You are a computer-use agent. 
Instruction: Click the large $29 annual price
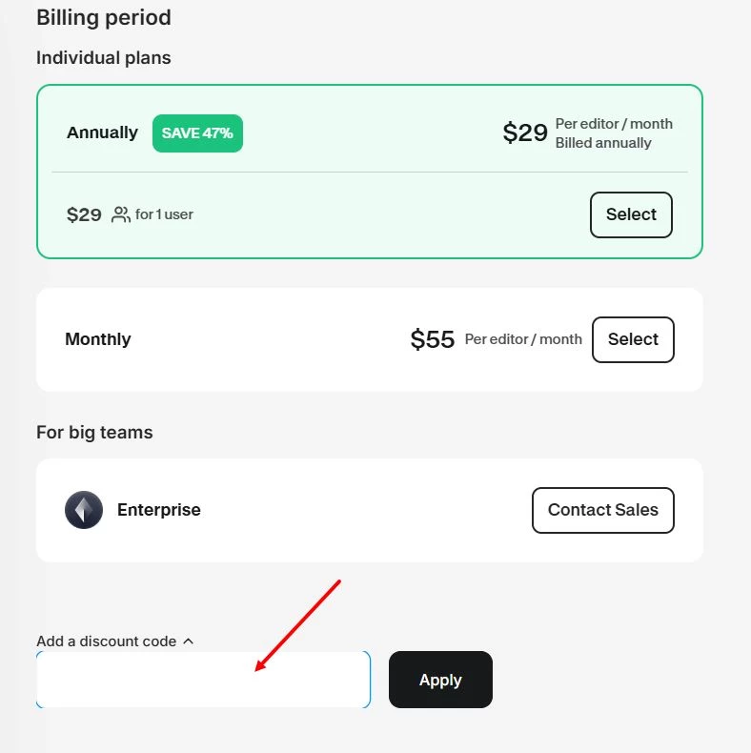pyautogui.click(x=525, y=132)
